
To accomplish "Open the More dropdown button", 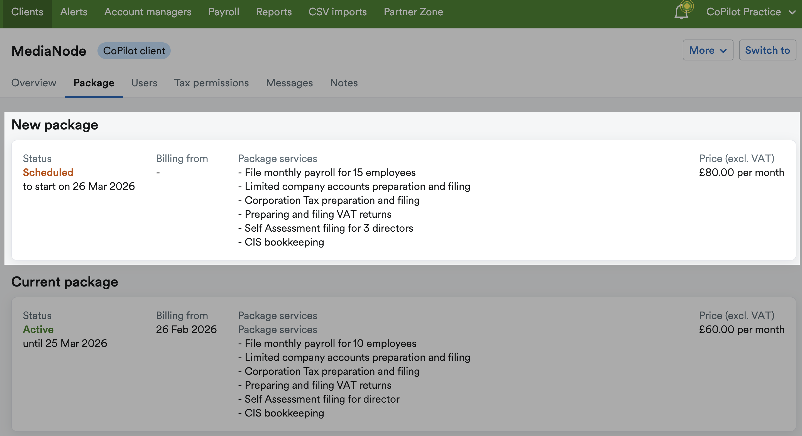I will coord(708,50).
